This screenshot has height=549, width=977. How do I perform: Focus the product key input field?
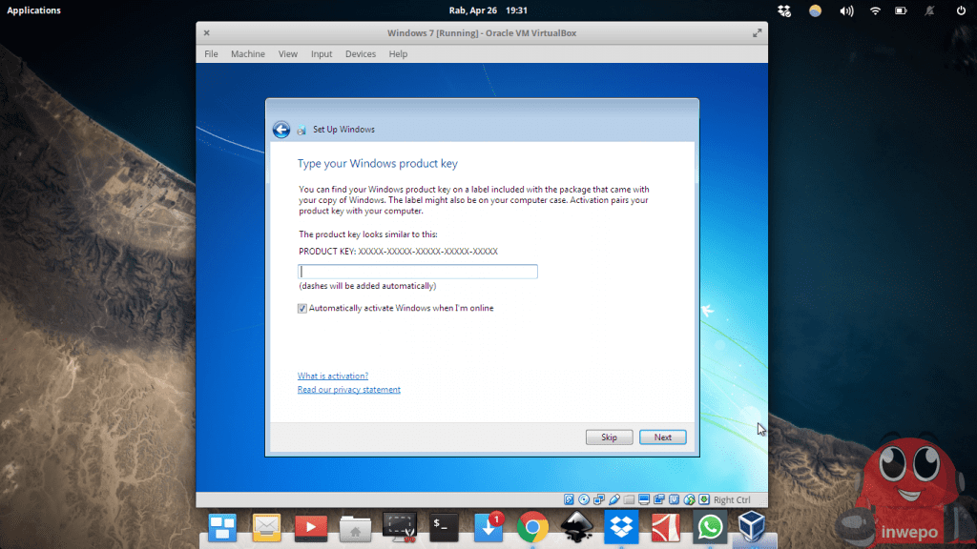pyautogui.click(x=418, y=272)
